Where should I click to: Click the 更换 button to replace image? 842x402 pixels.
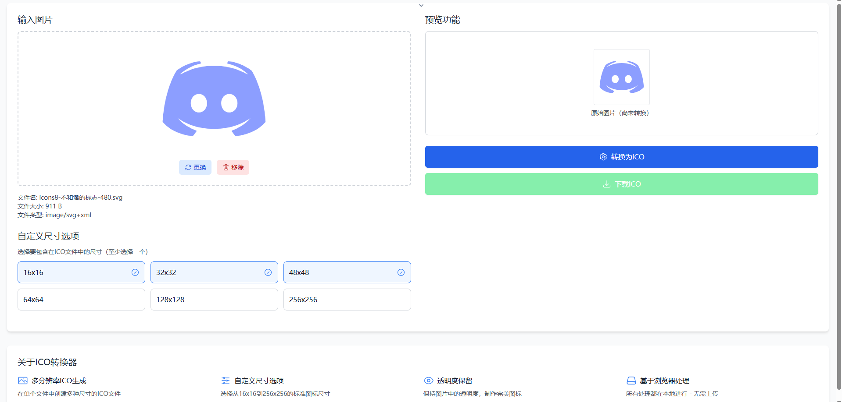[195, 167]
